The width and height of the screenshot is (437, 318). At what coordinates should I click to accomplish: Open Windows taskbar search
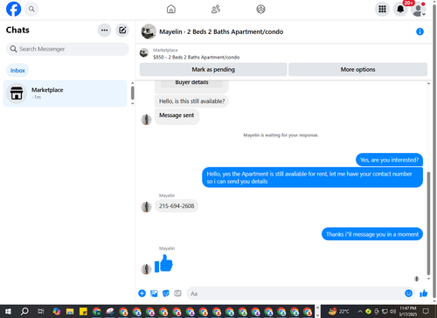point(24,311)
